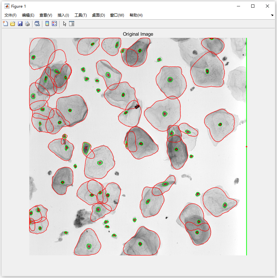Click the dock figure arrow at menu bar right

[x=272, y=15]
